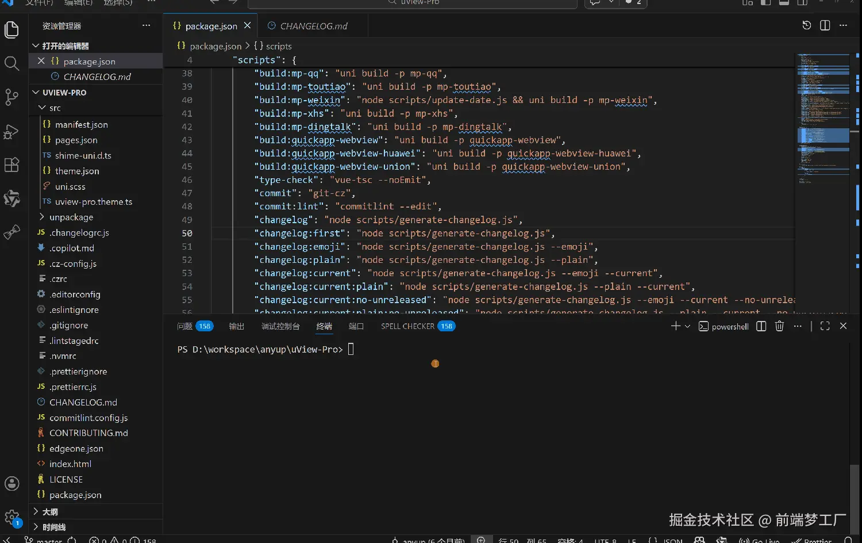Open new terminal launch profile dropdown

687,326
